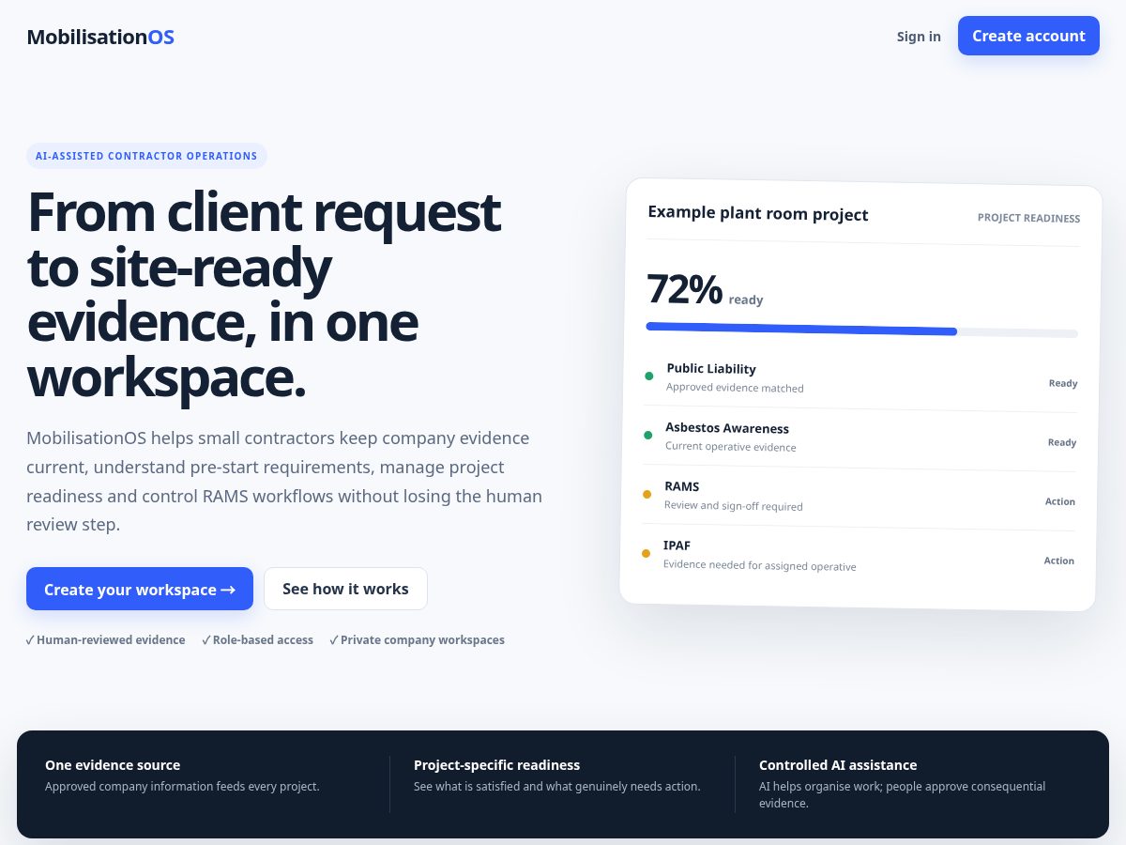Select the IPAF row title
The width and height of the screenshot is (1126, 845).
coord(677,545)
